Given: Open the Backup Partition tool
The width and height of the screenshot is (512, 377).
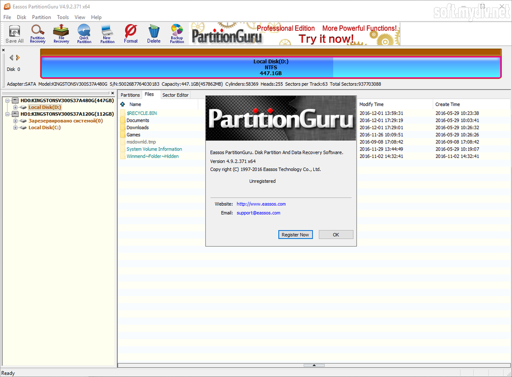Looking at the screenshot, I should pyautogui.click(x=177, y=34).
